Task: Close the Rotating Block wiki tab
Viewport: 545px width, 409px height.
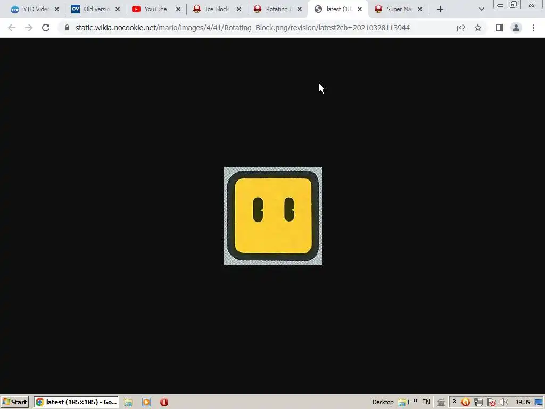Action: click(300, 9)
